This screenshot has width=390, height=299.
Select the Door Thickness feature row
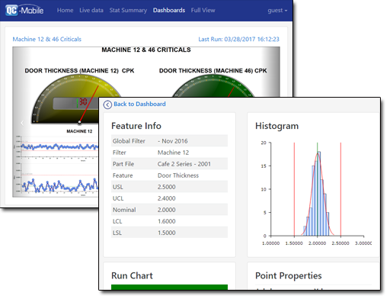click(x=169, y=175)
